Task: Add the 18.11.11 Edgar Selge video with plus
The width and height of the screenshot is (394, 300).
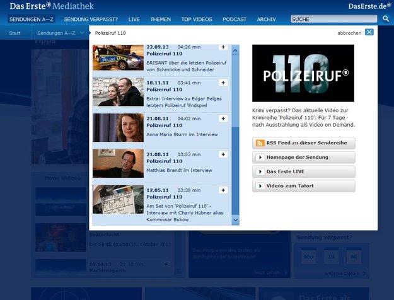Action: pos(223,83)
